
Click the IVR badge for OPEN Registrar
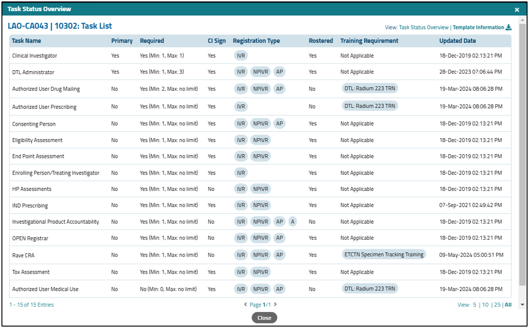pos(240,238)
